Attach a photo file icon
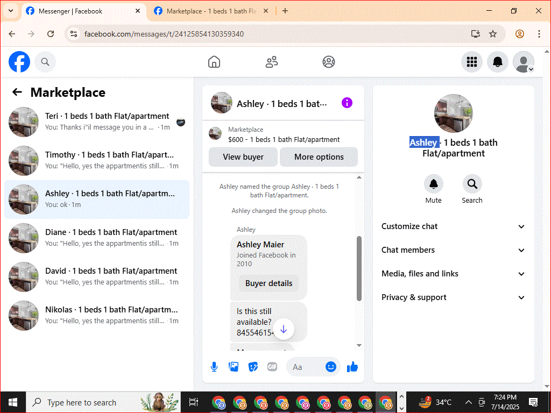 click(x=234, y=367)
